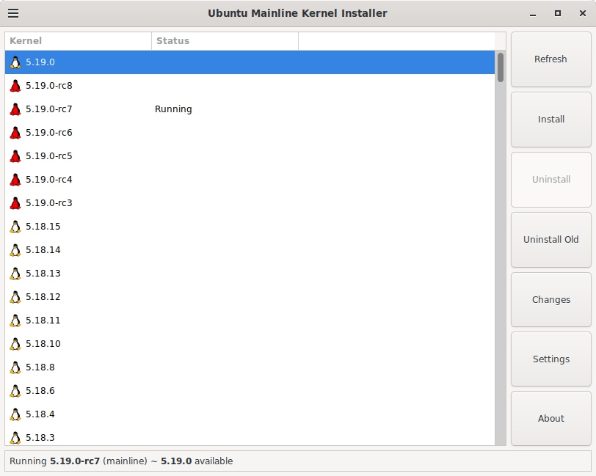Screen dimensions: 596x476
Task: Click the penguin icon for kernel 5.18.4
Action: tap(15, 414)
